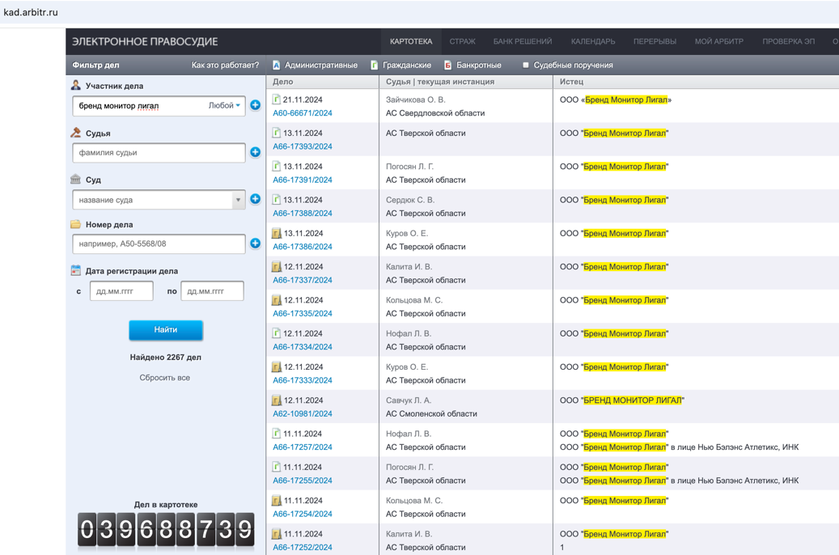Open the Любой participant type dropdown
The height and width of the screenshot is (555, 839).
click(224, 105)
